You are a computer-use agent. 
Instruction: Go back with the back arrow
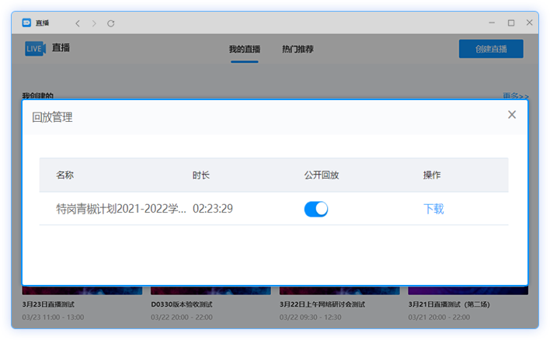(x=78, y=23)
